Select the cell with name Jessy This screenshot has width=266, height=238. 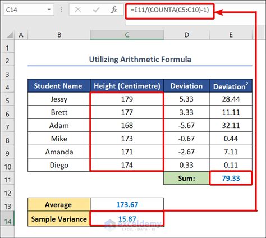pos(59,99)
